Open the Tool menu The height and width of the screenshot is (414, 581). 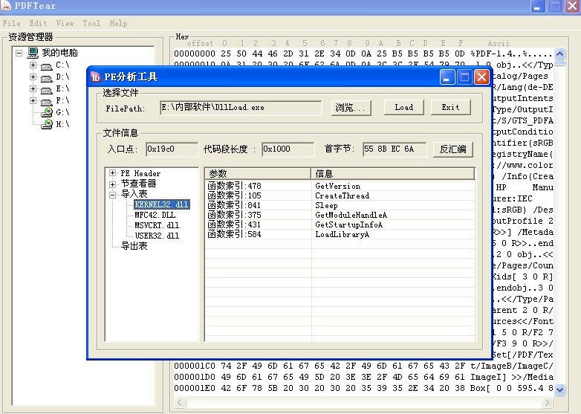pos(91,23)
